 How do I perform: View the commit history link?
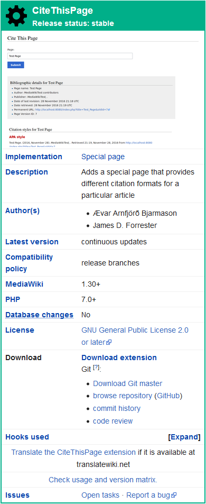tap(117, 408)
